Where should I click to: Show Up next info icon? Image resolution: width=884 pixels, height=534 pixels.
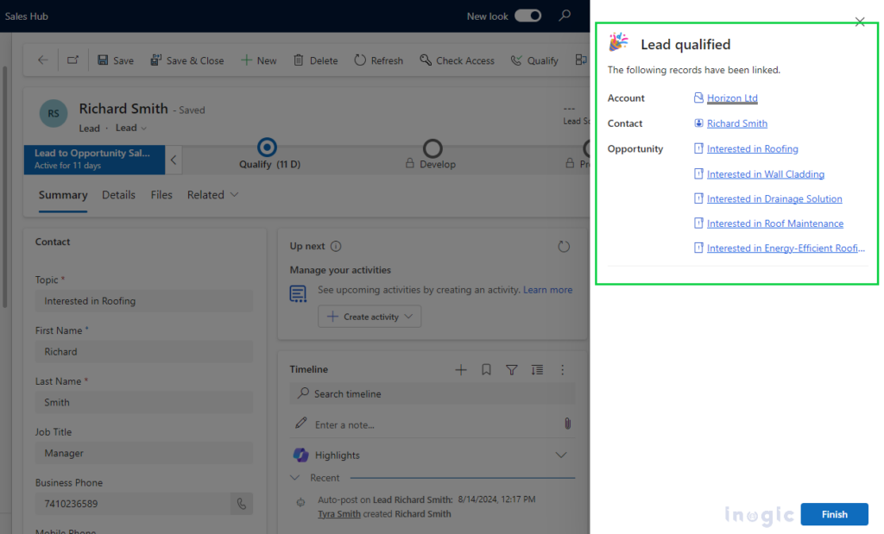[336, 246]
